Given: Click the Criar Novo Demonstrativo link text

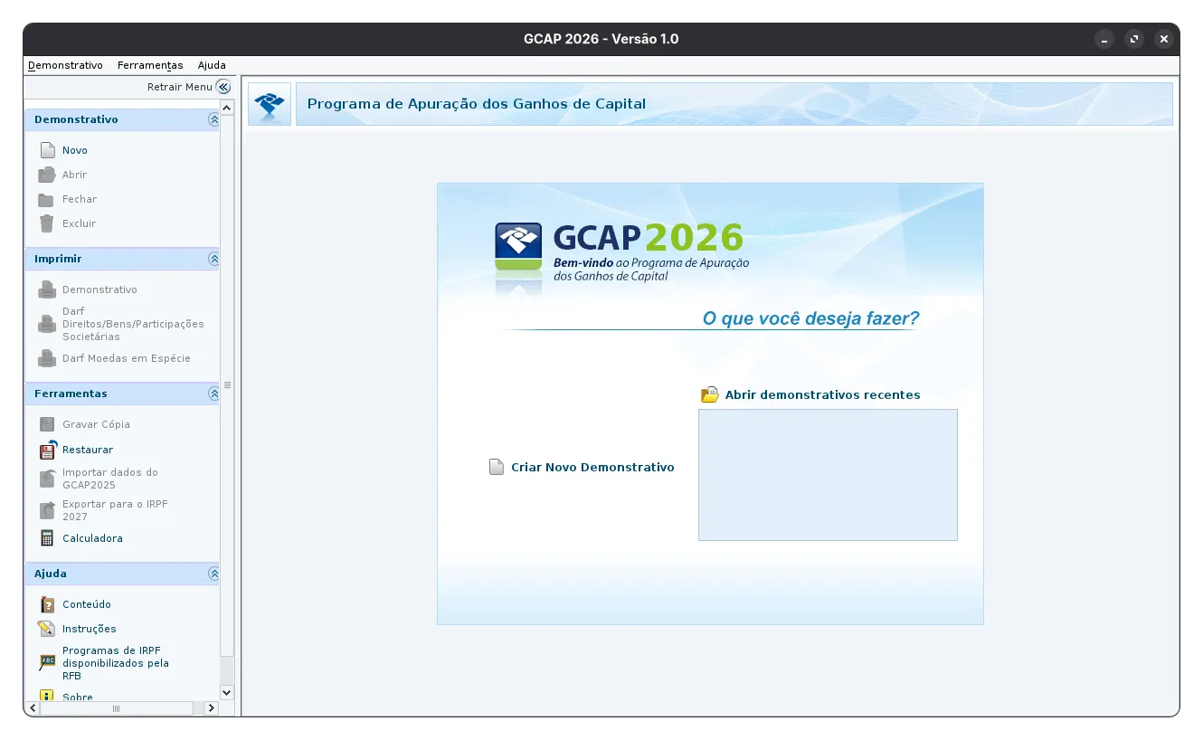Looking at the screenshot, I should (x=592, y=468).
